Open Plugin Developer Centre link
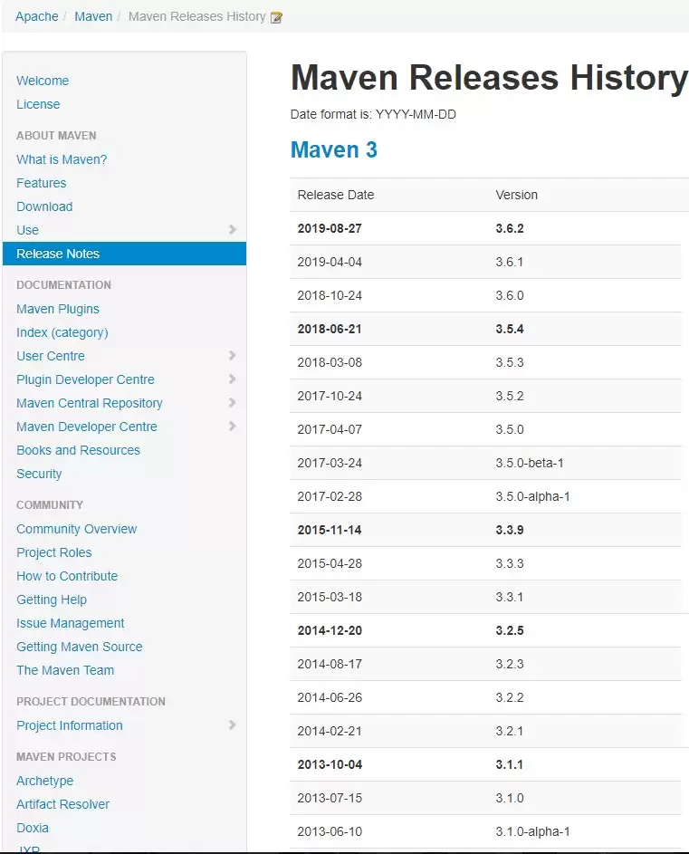This screenshot has width=689, height=854. click(x=85, y=379)
